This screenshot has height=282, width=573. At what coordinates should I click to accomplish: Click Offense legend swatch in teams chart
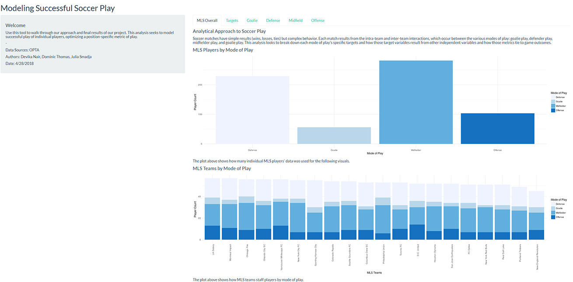click(553, 217)
